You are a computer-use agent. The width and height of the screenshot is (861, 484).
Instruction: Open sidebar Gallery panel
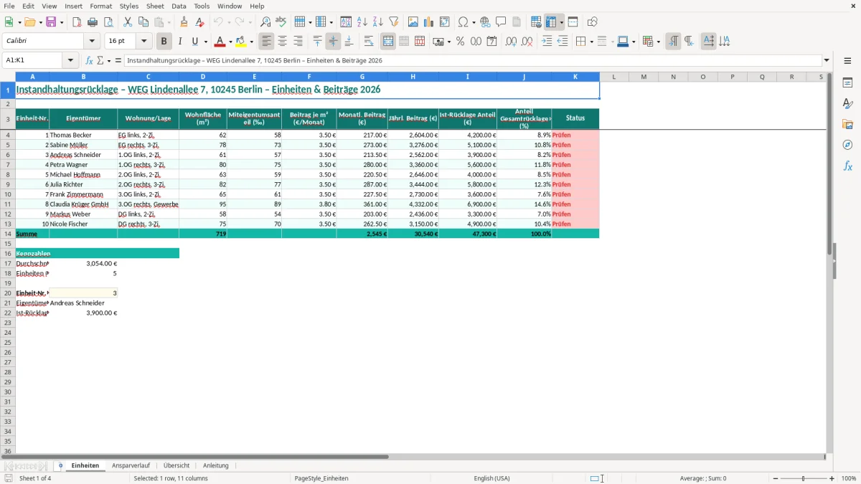(x=847, y=124)
